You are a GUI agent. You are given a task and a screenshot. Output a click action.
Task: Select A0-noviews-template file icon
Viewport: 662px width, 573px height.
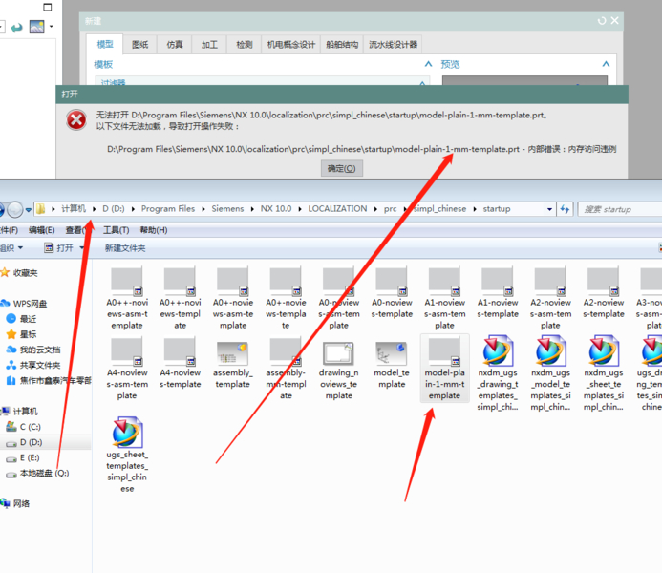pyautogui.click(x=392, y=282)
